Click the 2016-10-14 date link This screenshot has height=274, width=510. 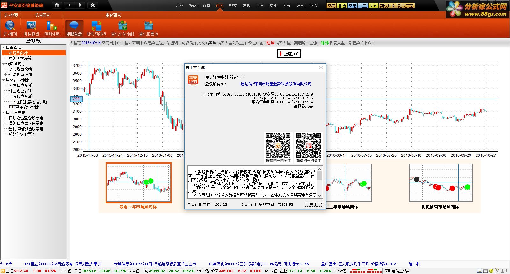91,43
